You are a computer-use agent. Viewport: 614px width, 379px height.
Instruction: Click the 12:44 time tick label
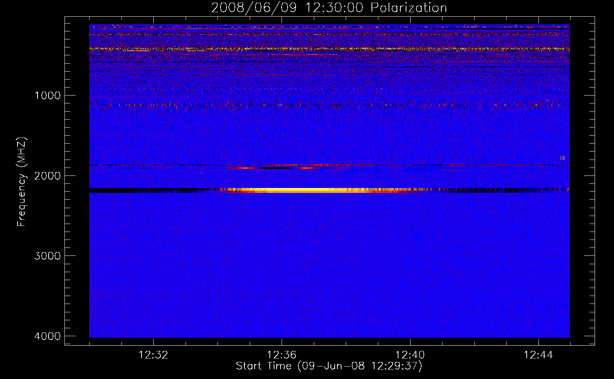[x=538, y=355]
